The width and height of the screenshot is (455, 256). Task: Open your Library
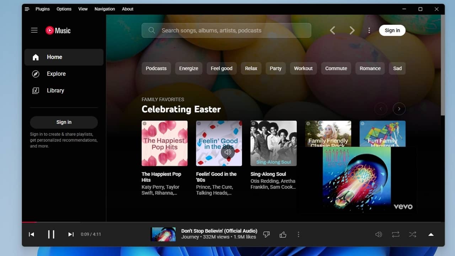55,90
